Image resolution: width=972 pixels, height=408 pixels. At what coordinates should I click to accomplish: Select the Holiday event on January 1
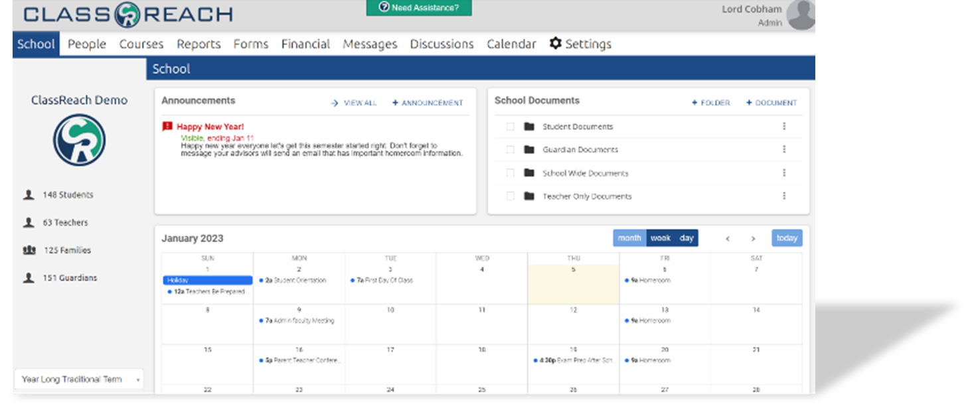(206, 280)
